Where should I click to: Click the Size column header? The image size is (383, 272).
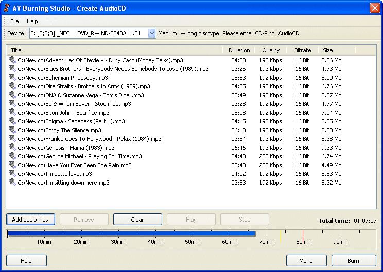point(337,50)
